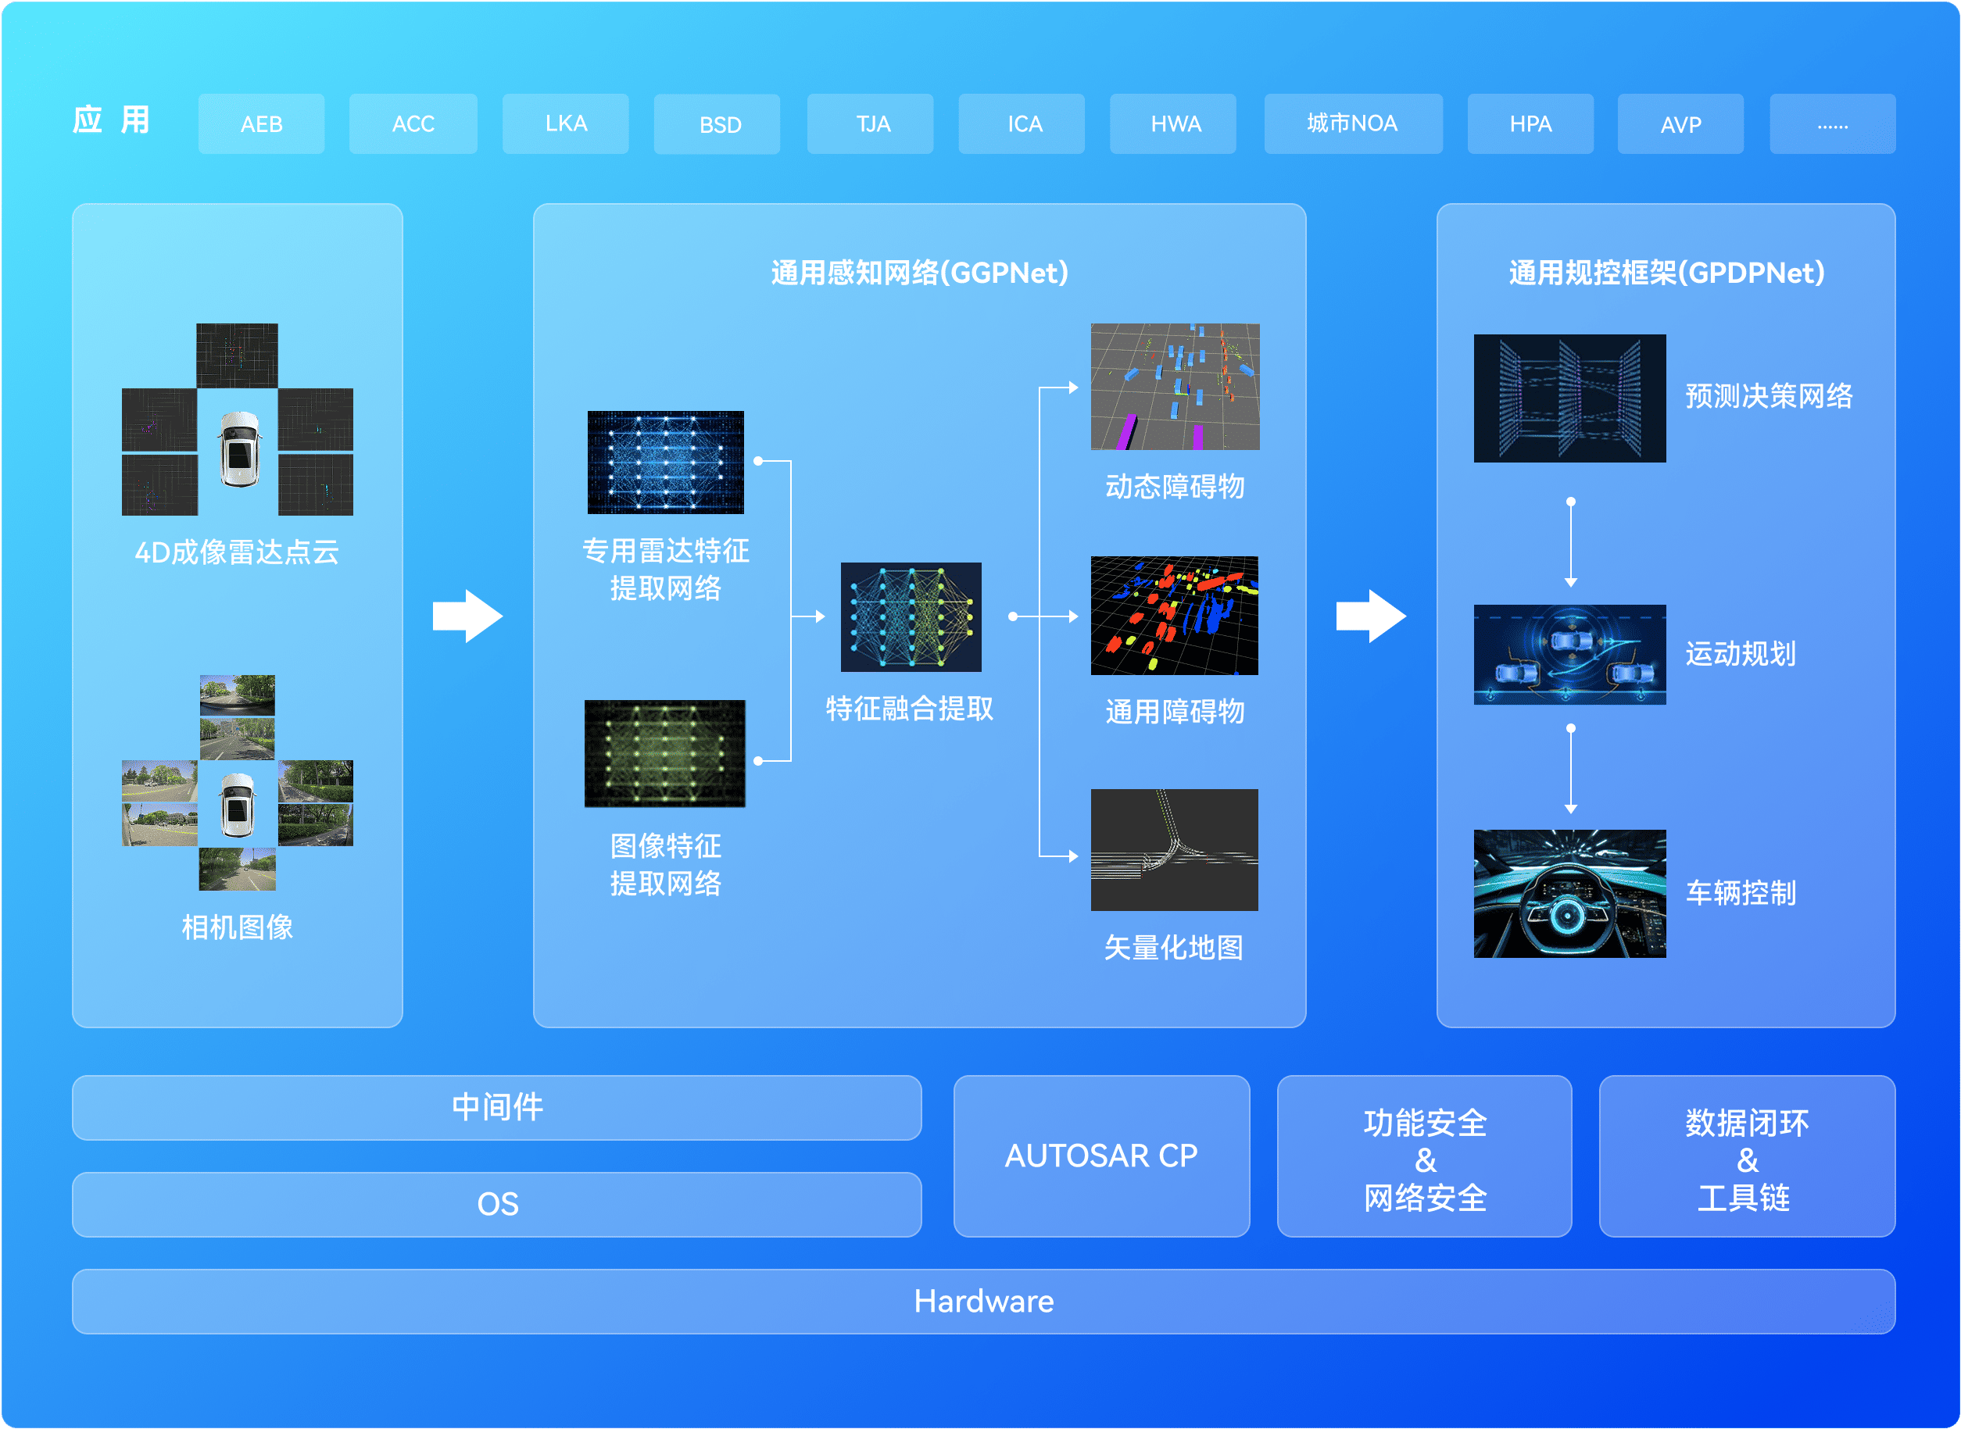Click the 通用规控框架(GPDPNet) title
Screen dimensions: 1961x1429
[x=1667, y=273]
